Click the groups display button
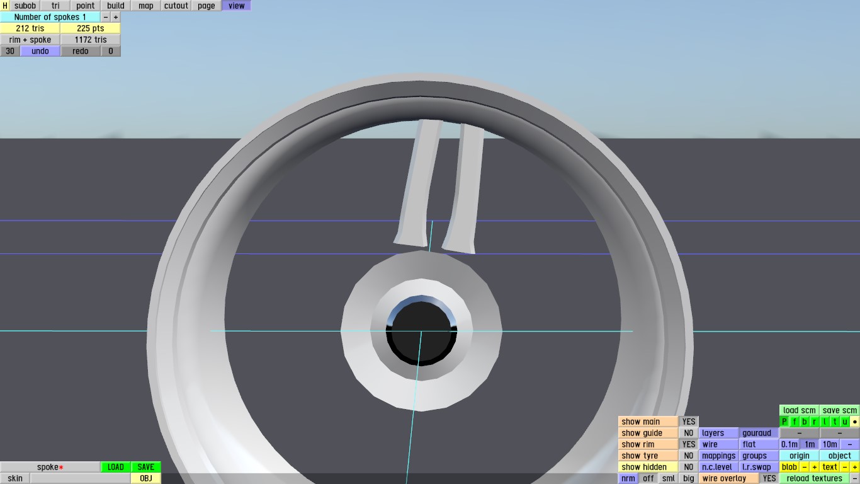Screen dimensions: 860x484 tap(759, 456)
